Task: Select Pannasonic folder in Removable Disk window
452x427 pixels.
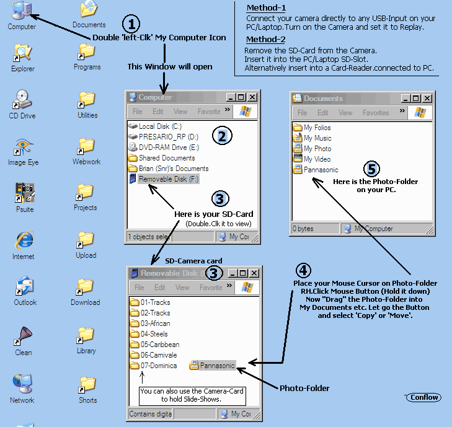Action: pyautogui.click(x=213, y=366)
